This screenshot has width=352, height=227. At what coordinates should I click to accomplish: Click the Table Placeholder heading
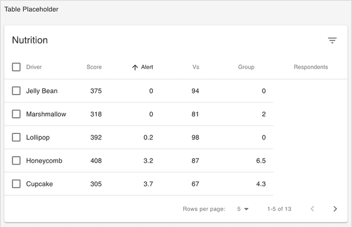pos(32,9)
